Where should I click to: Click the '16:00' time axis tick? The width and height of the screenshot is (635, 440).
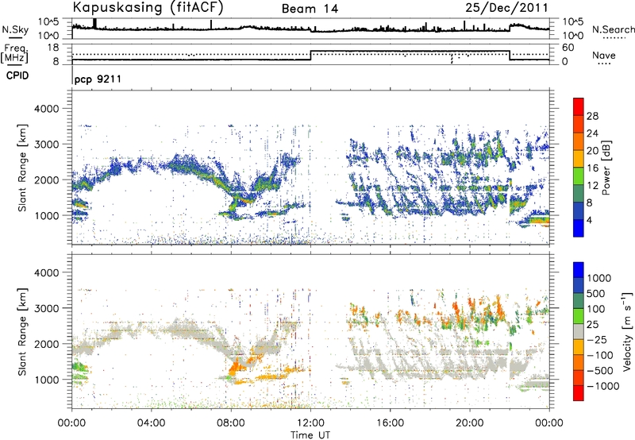(x=390, y=423)
